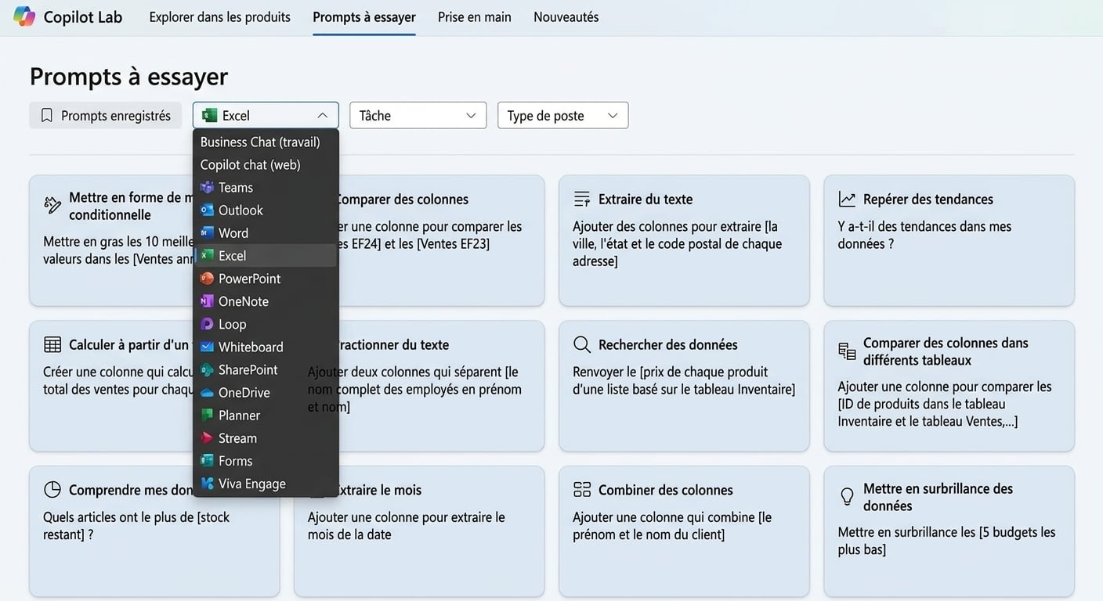
Task: Click text "Ajouter une colonne pour comparer les" in last column
Action: pyautogui.click(x=945, y=387)
